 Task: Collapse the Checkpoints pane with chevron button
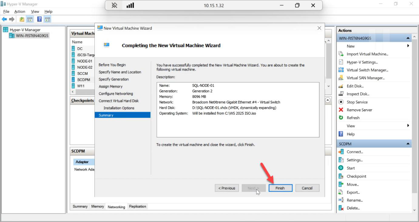click(x=328, y=100)
